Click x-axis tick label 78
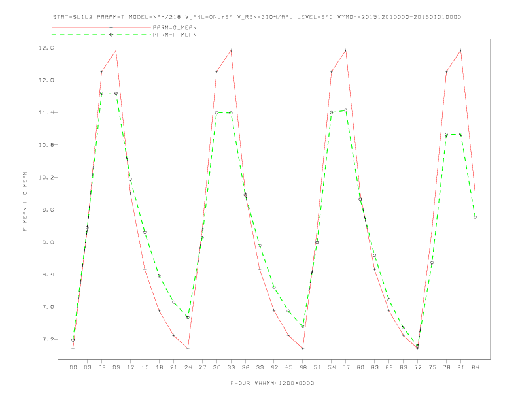This screenshot has height=400, width=518. pyautogui.click(x=447, y=367)
